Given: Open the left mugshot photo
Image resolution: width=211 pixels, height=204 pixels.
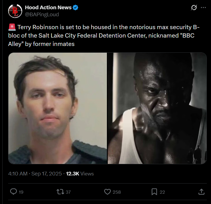Looking at the screenshot, I should click(x=58, y=108).
